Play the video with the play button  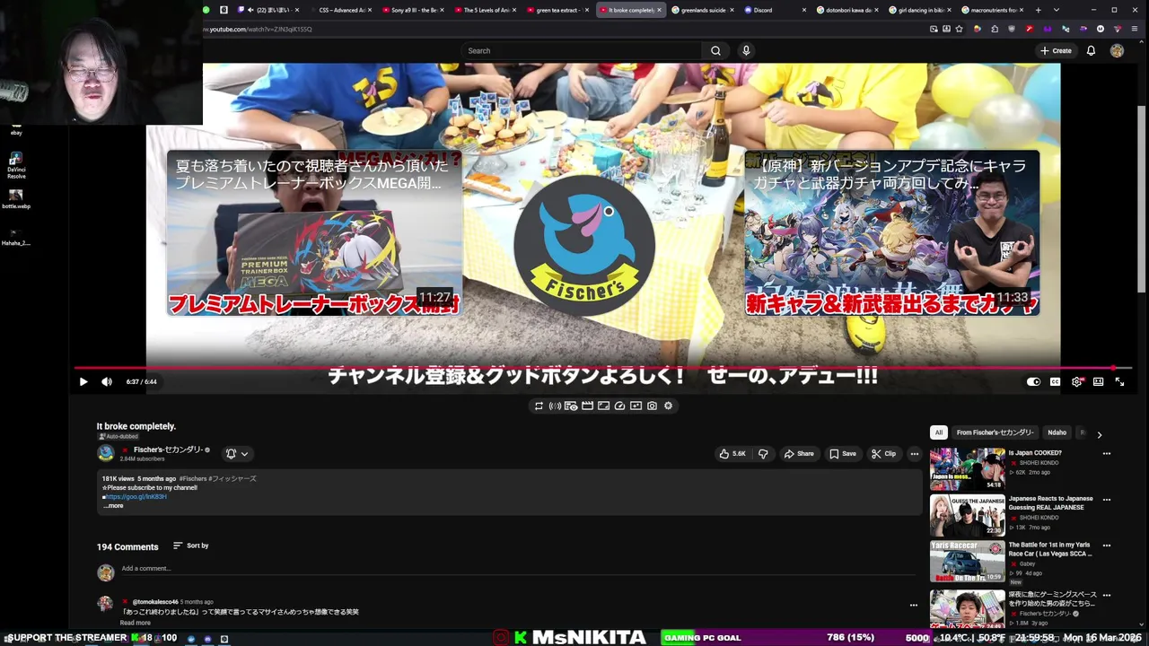pos(83,382)
